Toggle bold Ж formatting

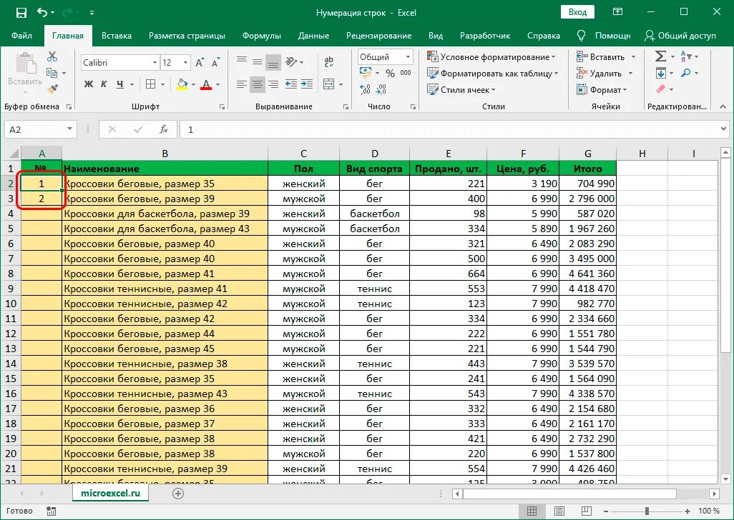click(x=89, y=84)
